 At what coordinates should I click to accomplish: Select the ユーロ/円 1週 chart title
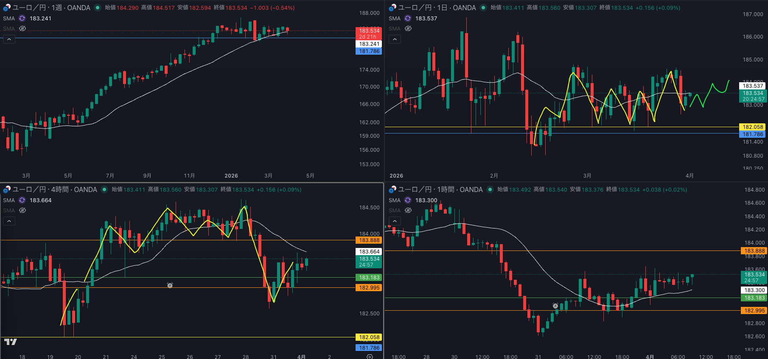pyautogui.click(x=51, y=8)
